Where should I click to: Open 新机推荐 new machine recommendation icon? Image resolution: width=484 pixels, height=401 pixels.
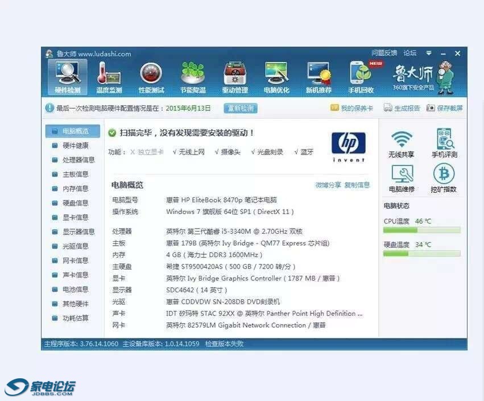pyautogui.click(x=318, y=77)
